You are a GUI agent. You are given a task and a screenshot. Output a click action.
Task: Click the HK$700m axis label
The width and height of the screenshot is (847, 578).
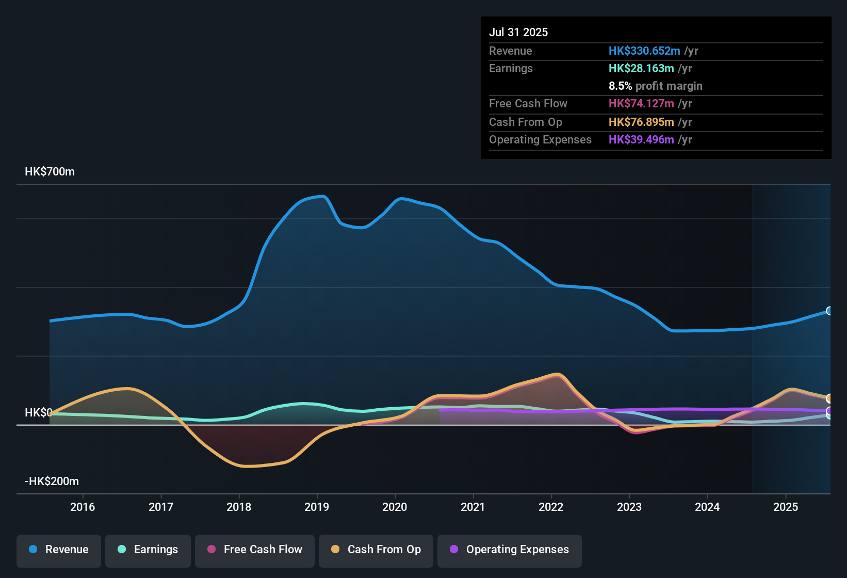pyautogui.click(x=50, y=171)
